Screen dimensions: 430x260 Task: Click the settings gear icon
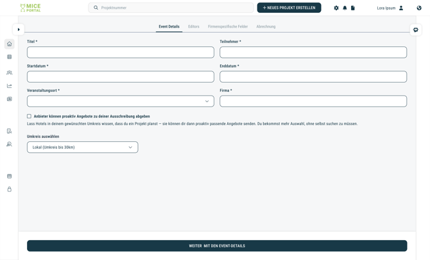(336, 8)
